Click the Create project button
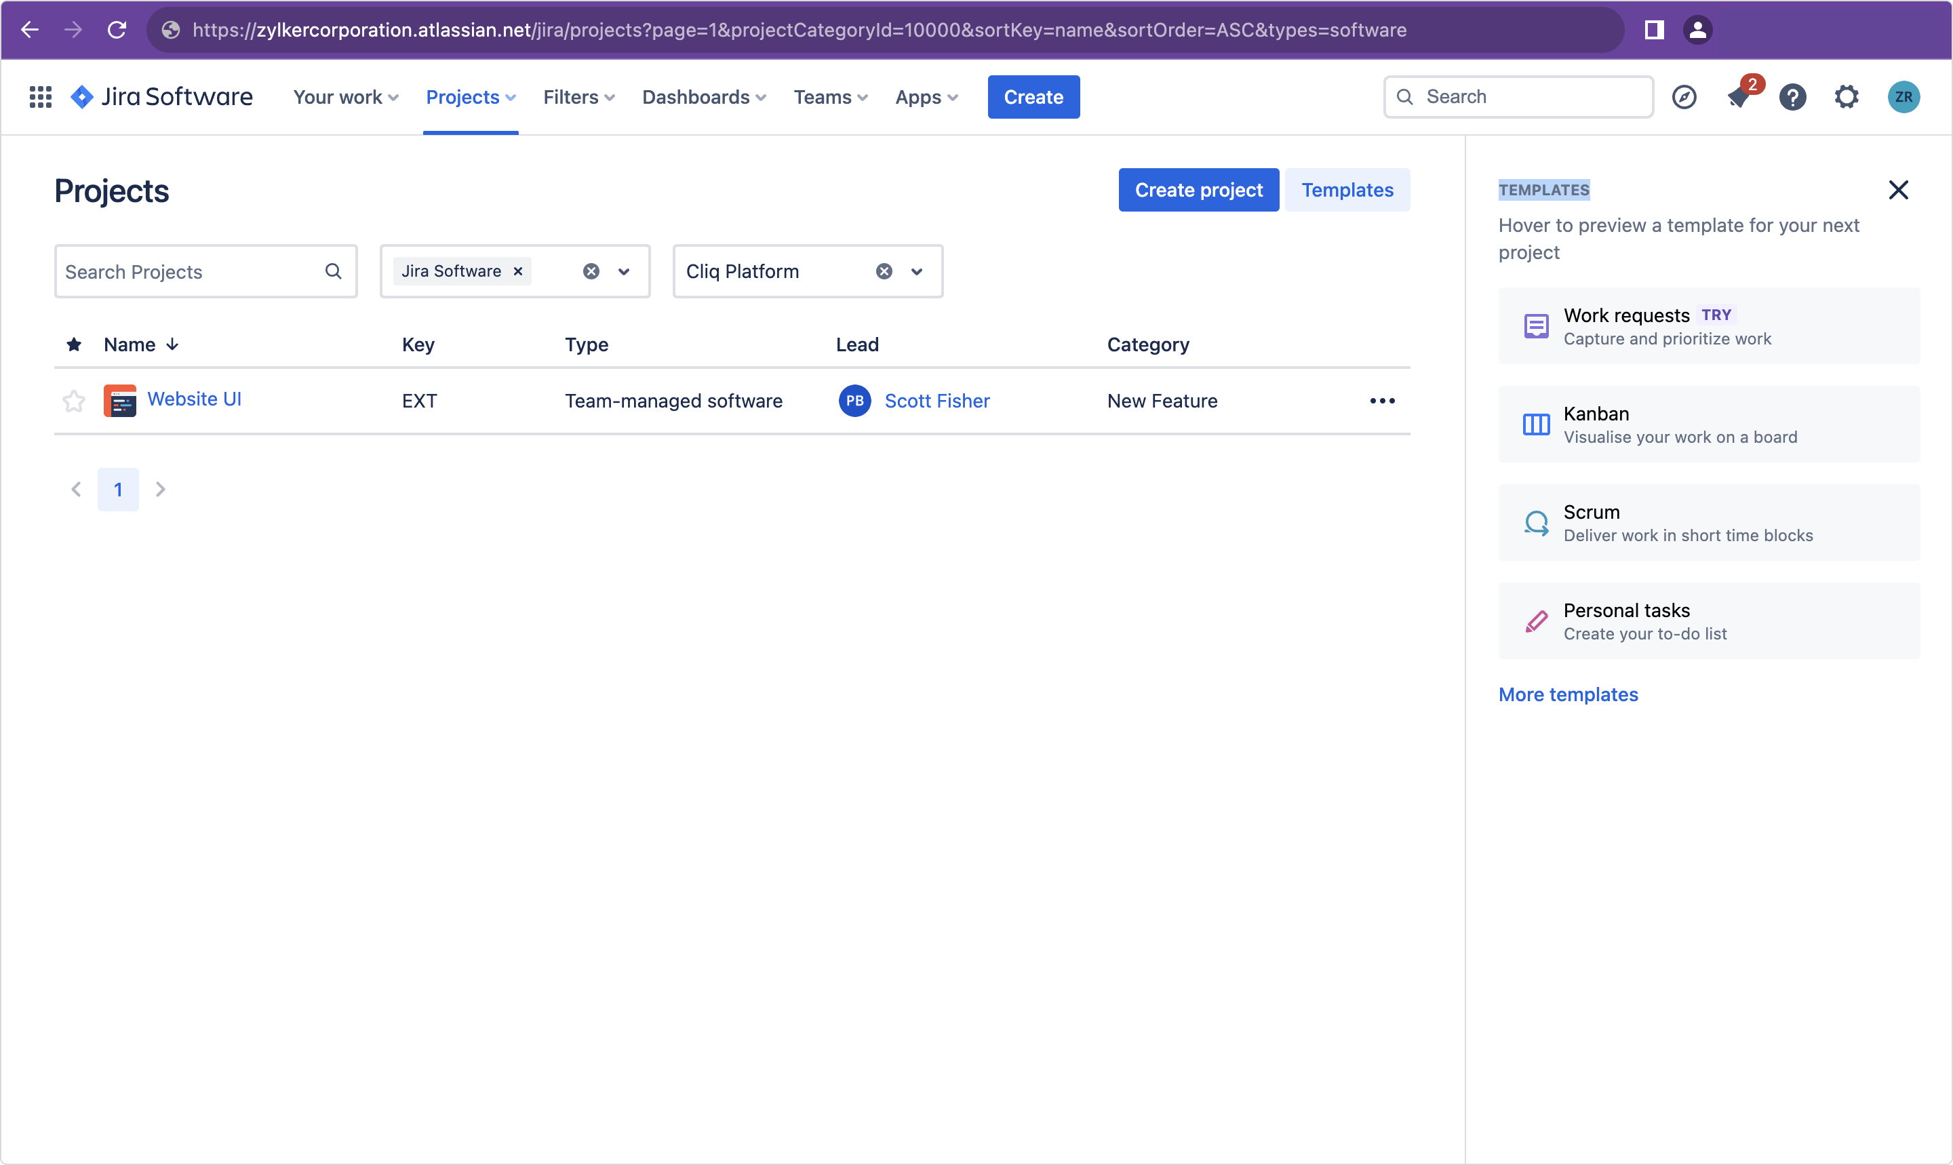The image size is (1953, 1165). (x=1198, y=190)
